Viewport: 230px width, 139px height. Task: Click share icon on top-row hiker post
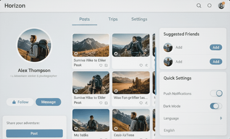(146, 65)
